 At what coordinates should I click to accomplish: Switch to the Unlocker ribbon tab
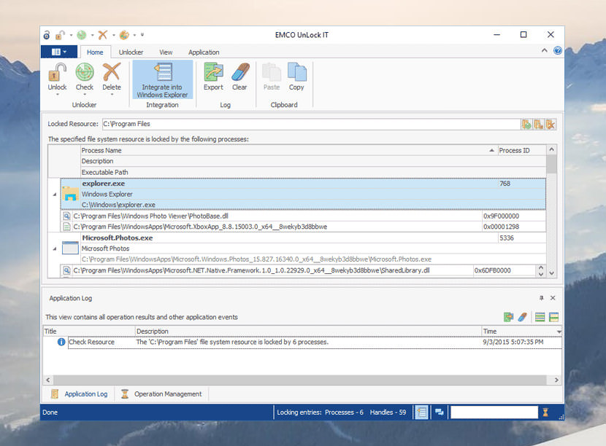coord(131,52)
